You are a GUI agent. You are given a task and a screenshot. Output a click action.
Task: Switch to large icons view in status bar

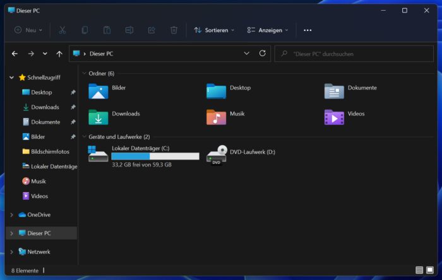point(430,270)
